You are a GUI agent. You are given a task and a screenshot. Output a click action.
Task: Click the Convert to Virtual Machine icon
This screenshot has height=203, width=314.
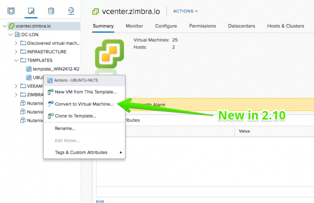(x=50, y=104)
